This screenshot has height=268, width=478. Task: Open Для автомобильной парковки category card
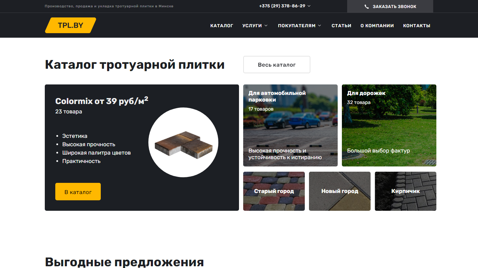[x=290, y=125]
